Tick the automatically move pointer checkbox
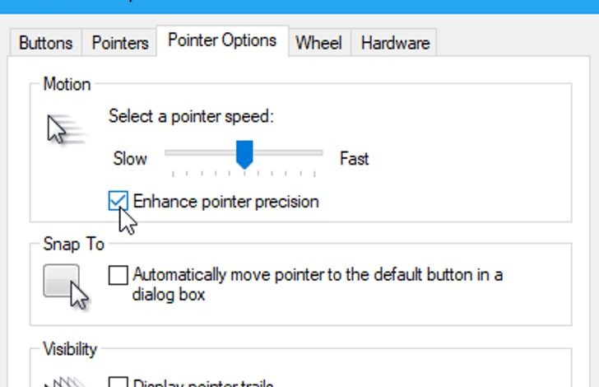The image size is (599, 387). click(118, 275)
